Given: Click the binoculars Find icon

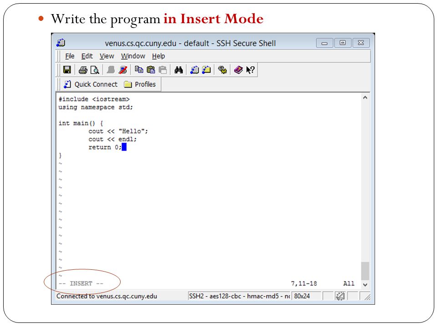Looking at the screenshot, I should (178, 70).
